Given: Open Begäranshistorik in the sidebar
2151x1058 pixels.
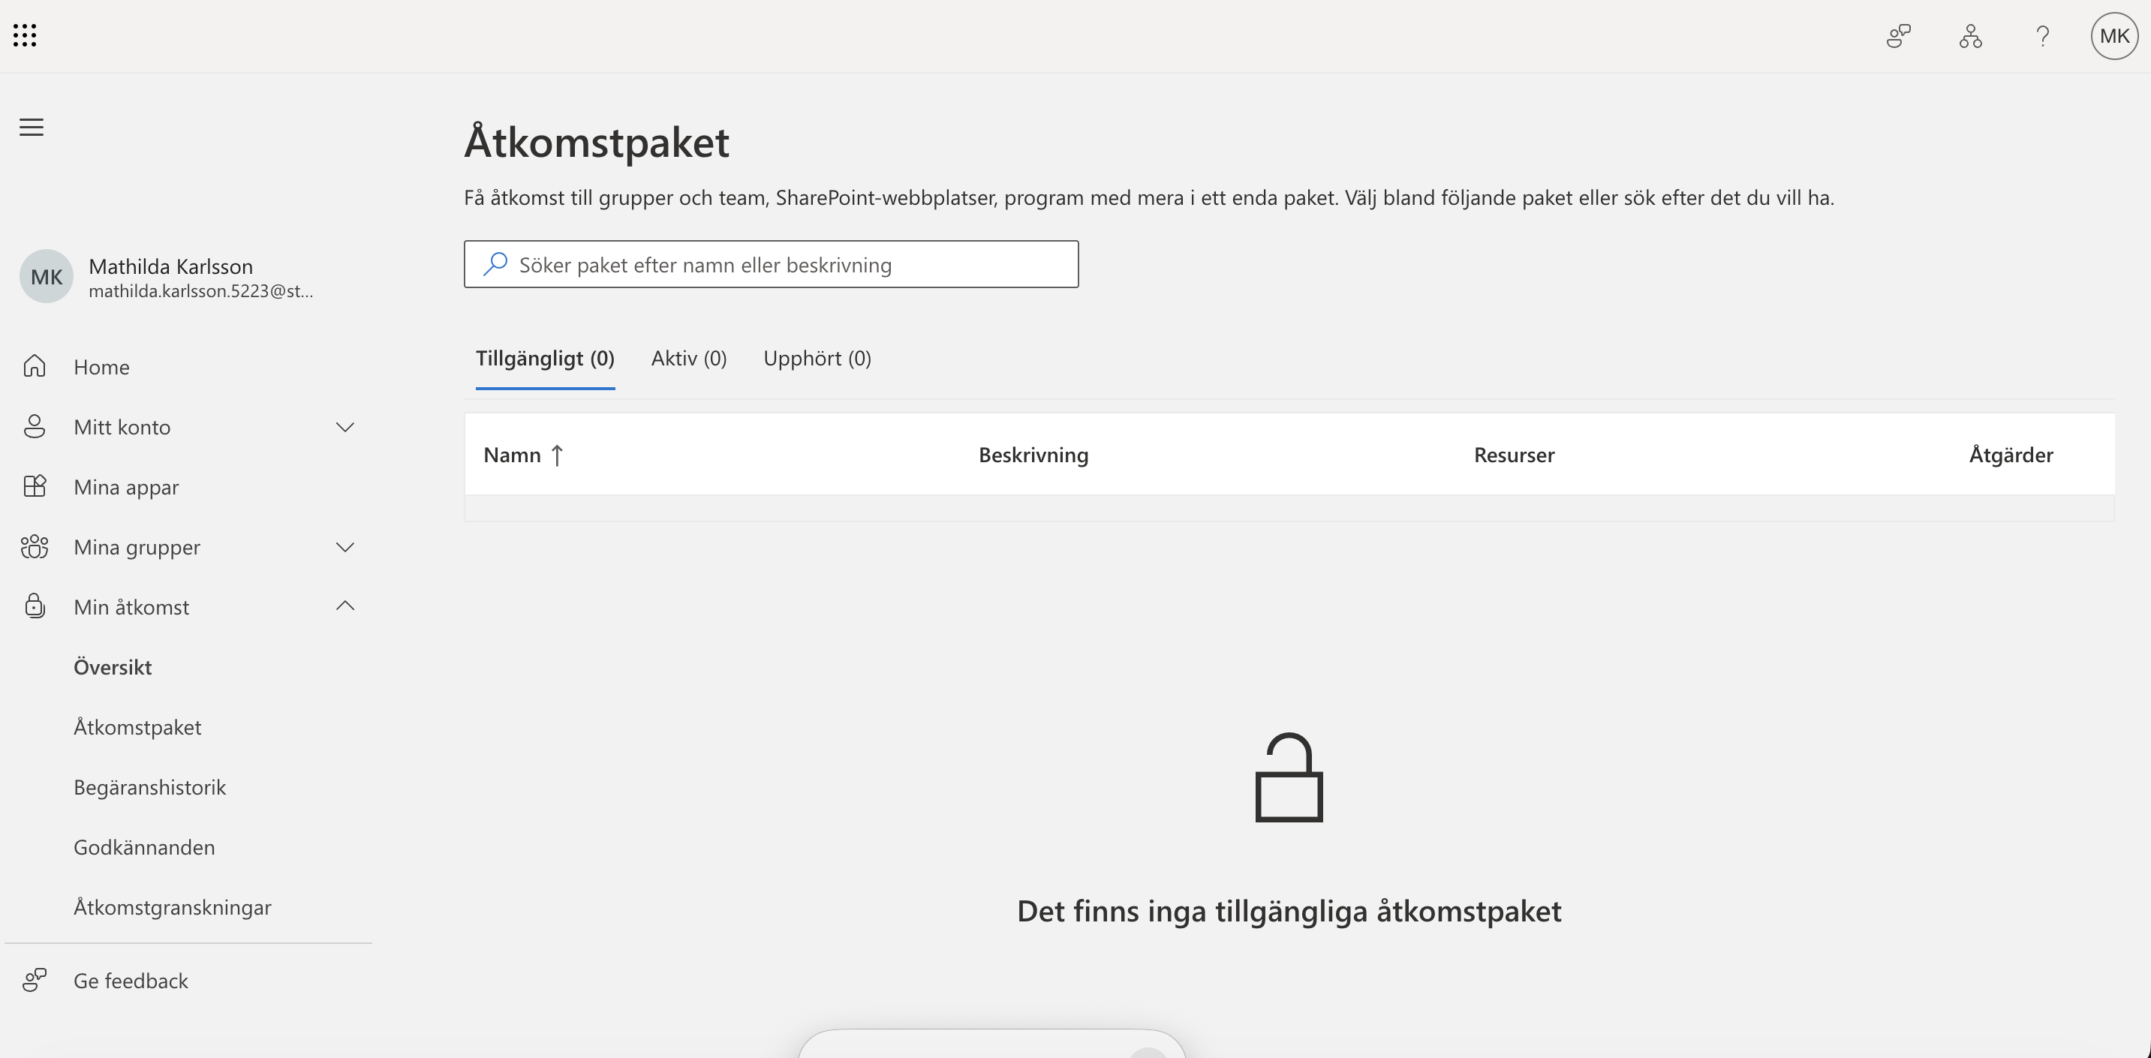Looking at the screenshot, I should click(149, 787).
